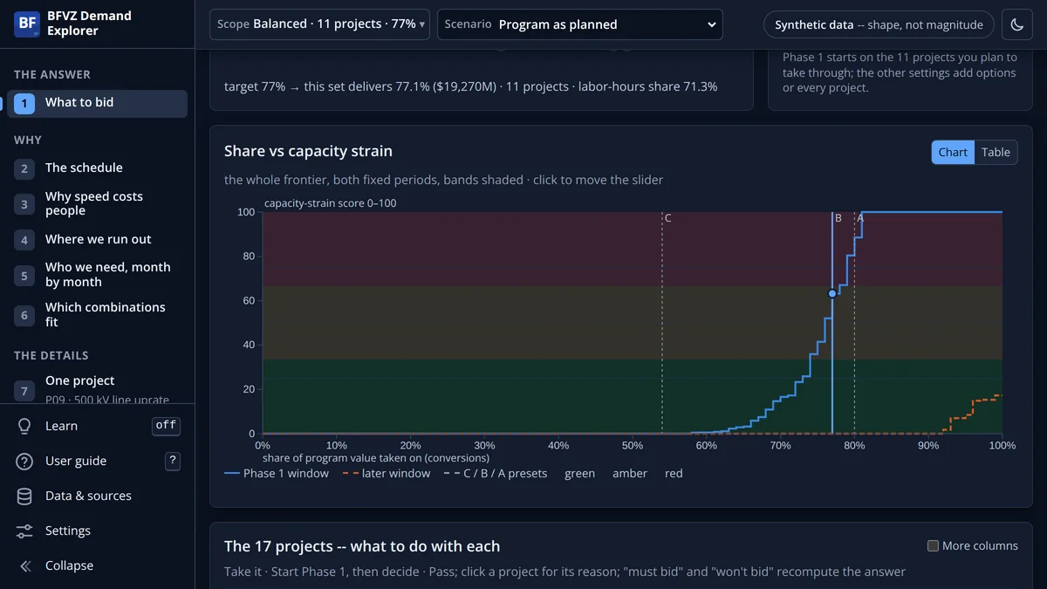The height and width of the screenshot is (589, 1047).
Task: Click the Collapse double-chevron icon
Action: coord(24,565)
